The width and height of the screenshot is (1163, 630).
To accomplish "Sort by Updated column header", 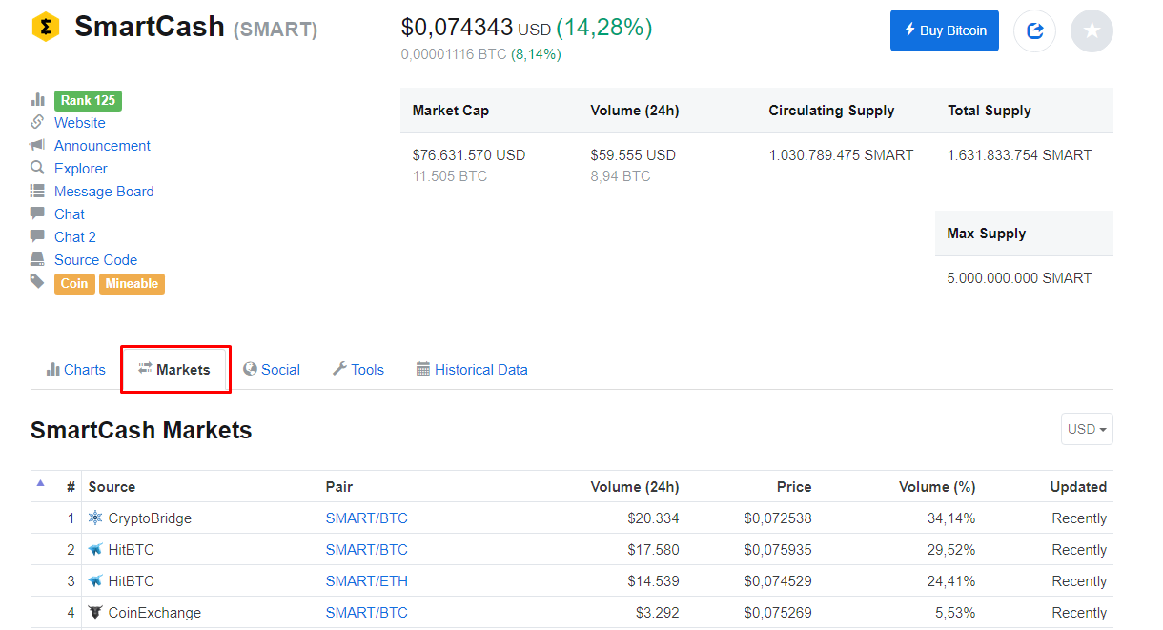I will (x=1078, y=487).
